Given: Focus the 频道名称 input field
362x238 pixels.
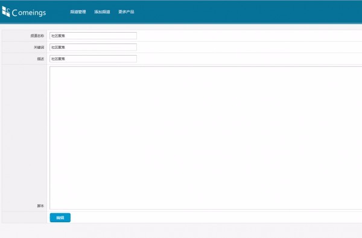Looking at the screenshot, I should pyautogui.click(x=93, y=36).
